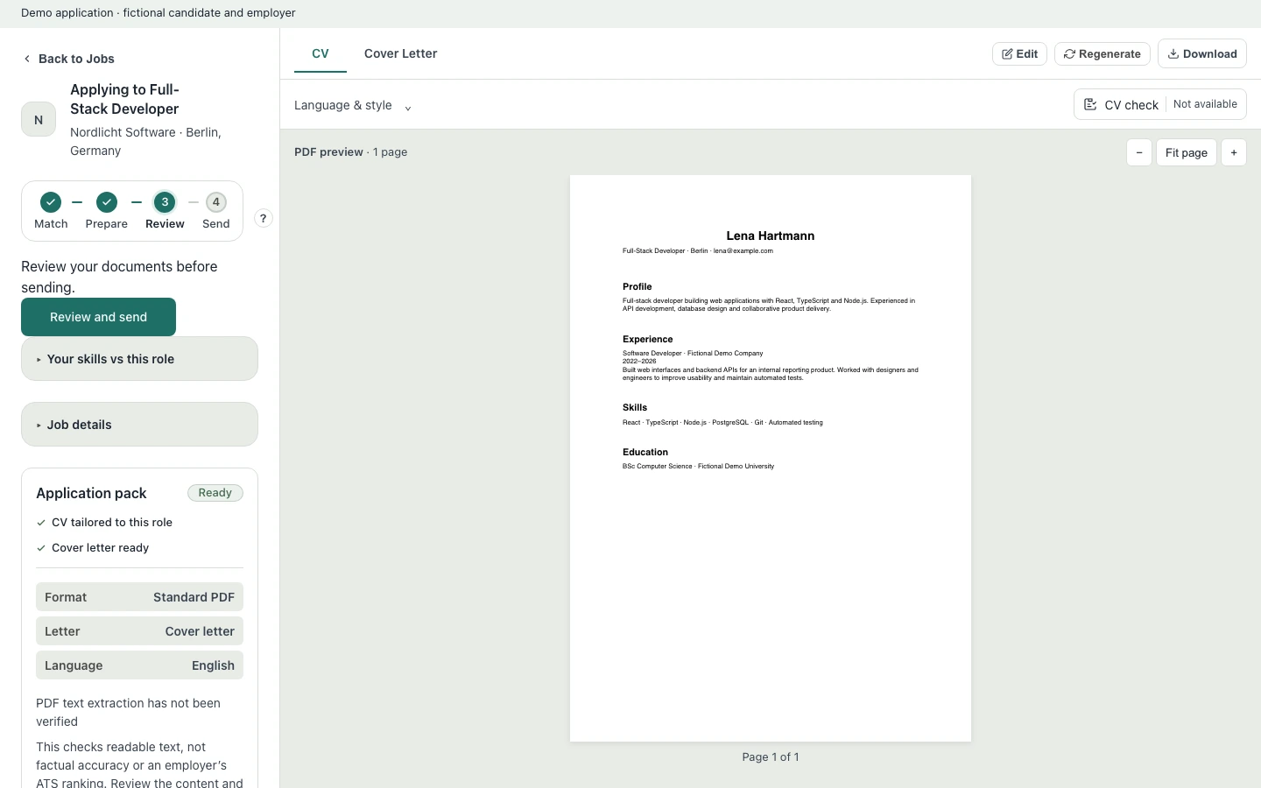Click the Review and send button
This screenshot has width=1261, height=788.
98,317
